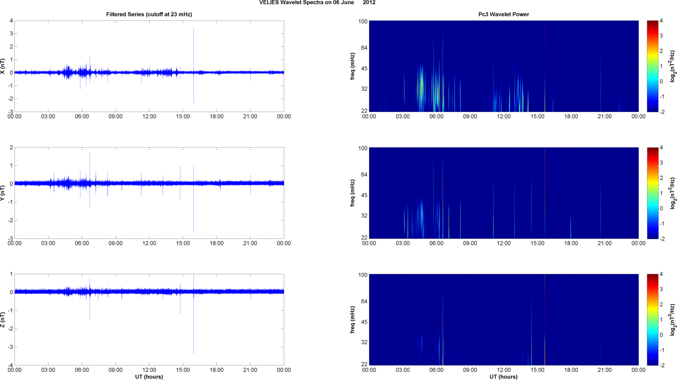Click the large spike near 16:00 in Z series
Image resolution: width=677 pixels, height=380 pixels.
tap(193, 314)
